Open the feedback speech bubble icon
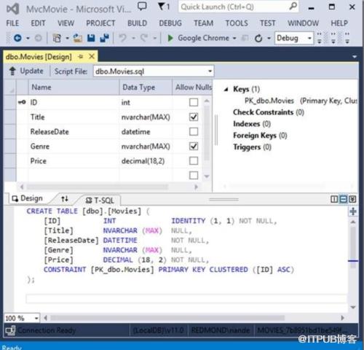Screen dimensions: 364x350 pos(142,6)
